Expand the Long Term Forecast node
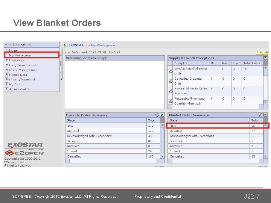The image size is (271, 203). [x=7, y=65]
